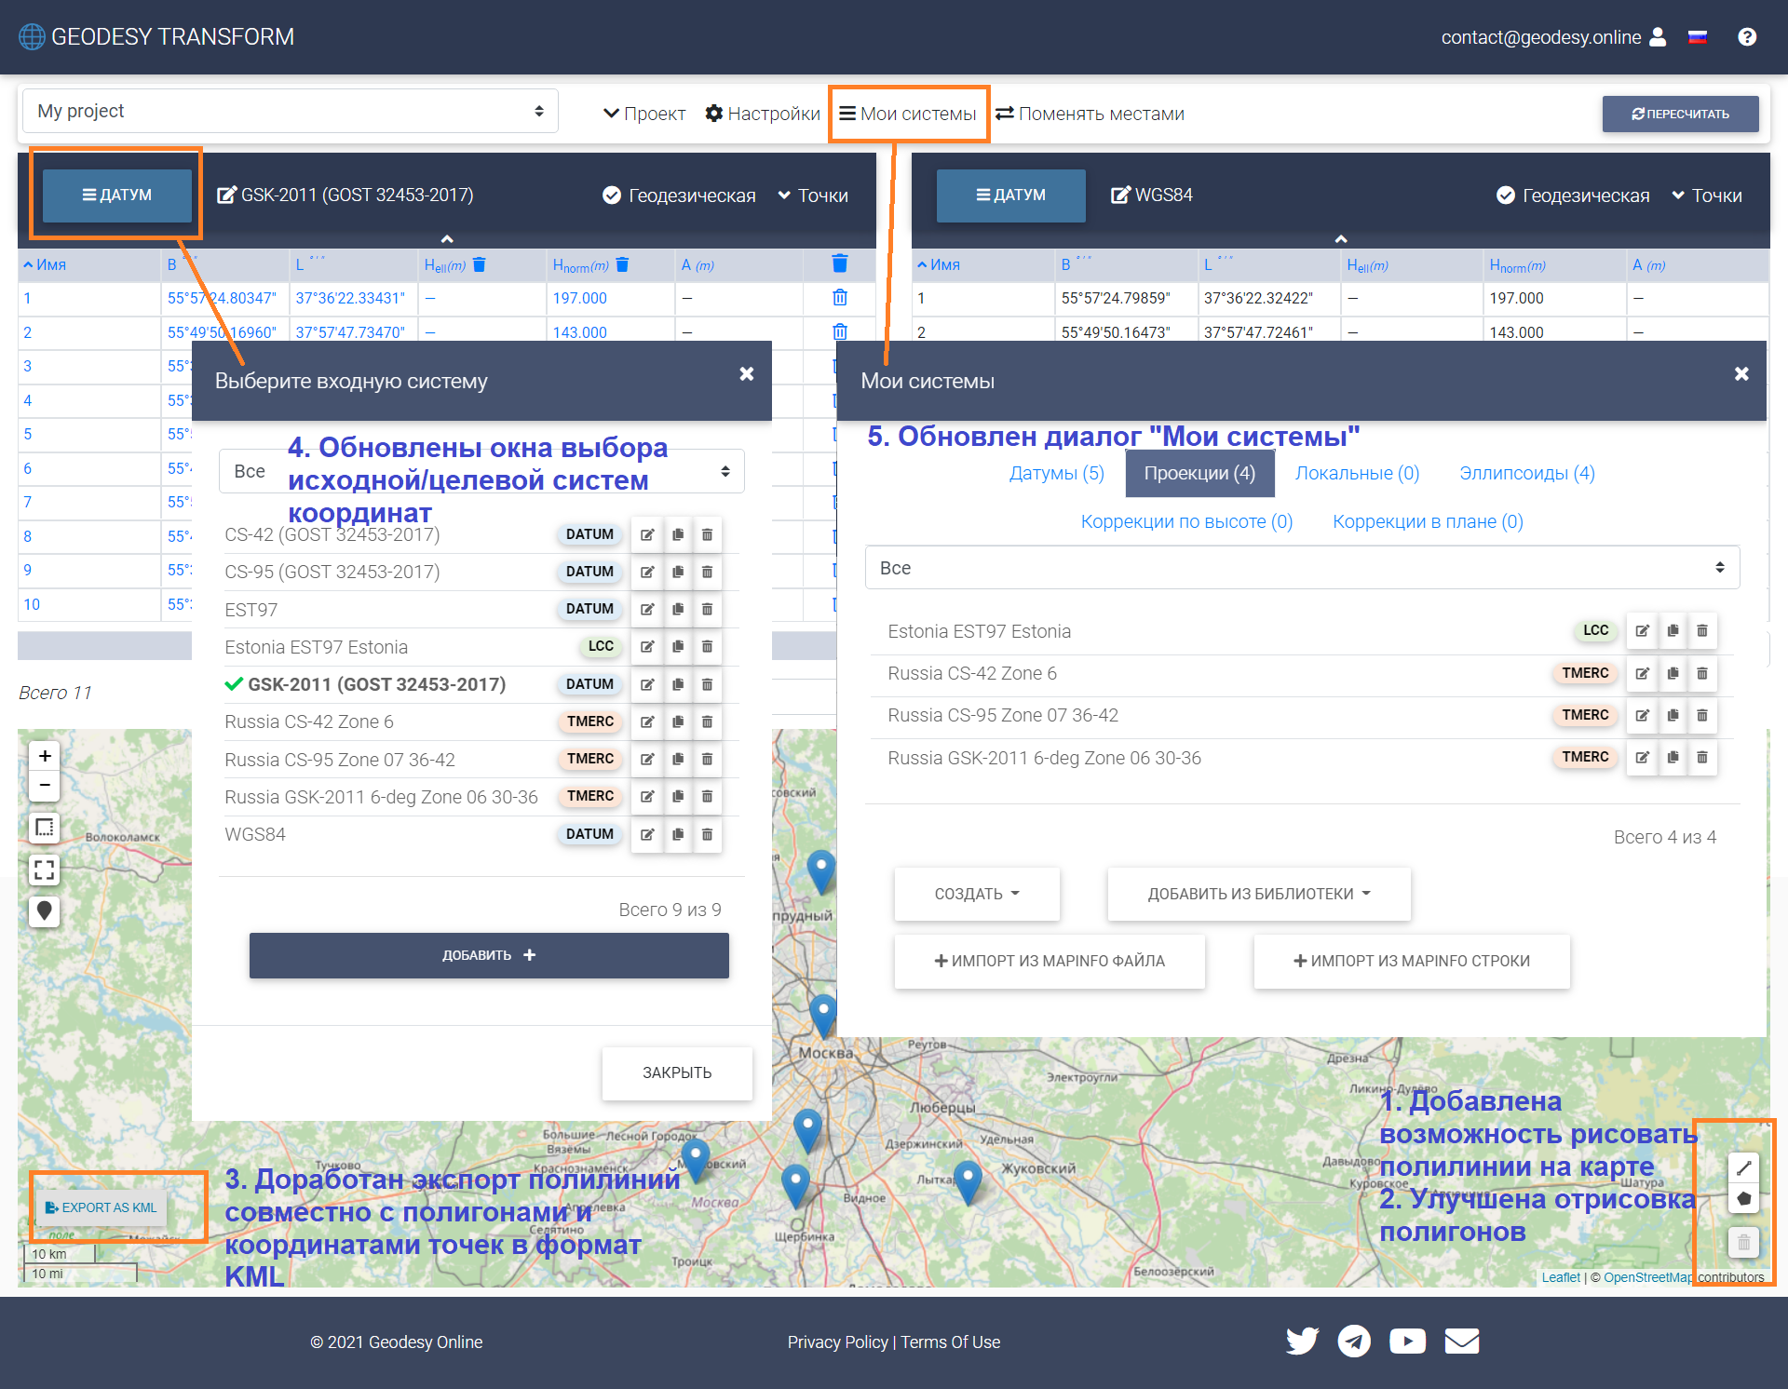
Task: Open the My project dropdown
Action: point(290,112)
